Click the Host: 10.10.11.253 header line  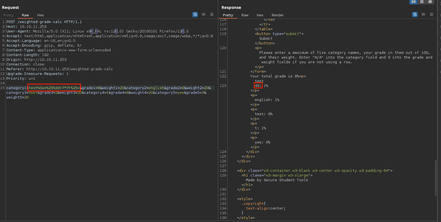point(26,26)
